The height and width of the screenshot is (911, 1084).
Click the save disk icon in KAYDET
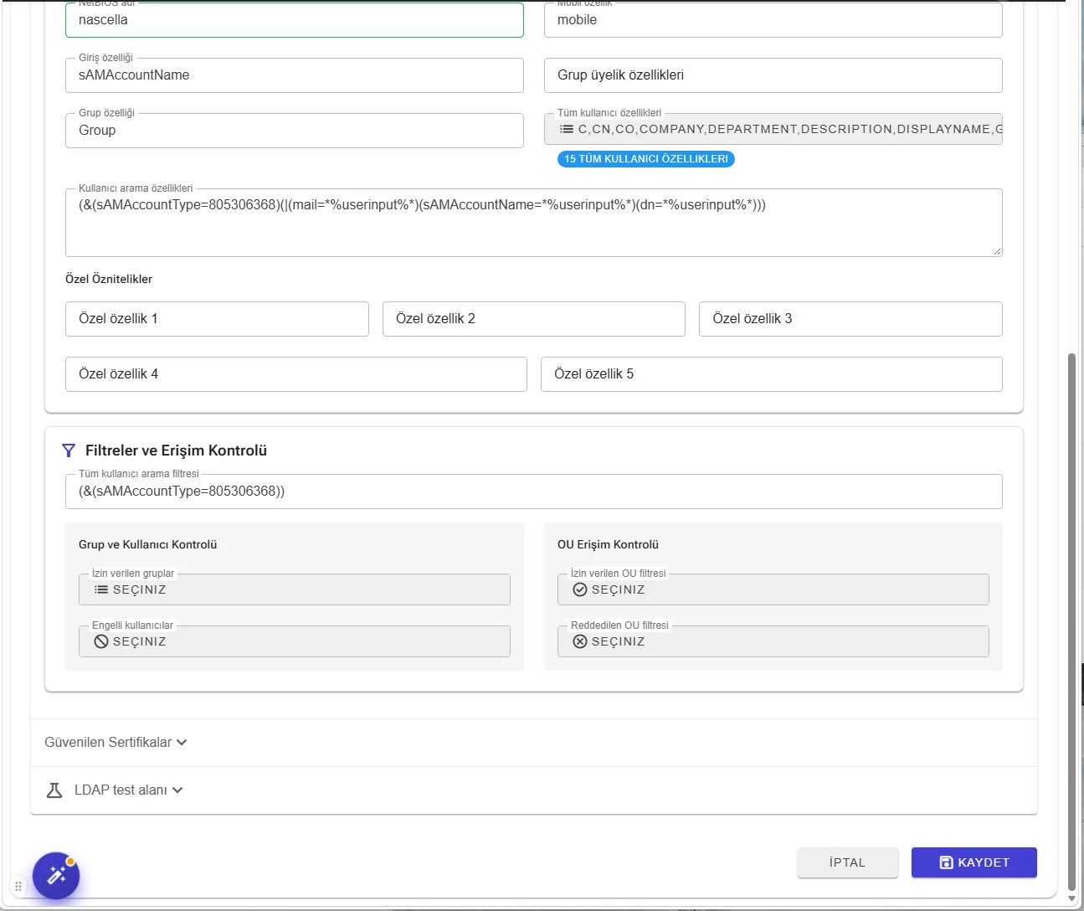(x=947, y=862)
